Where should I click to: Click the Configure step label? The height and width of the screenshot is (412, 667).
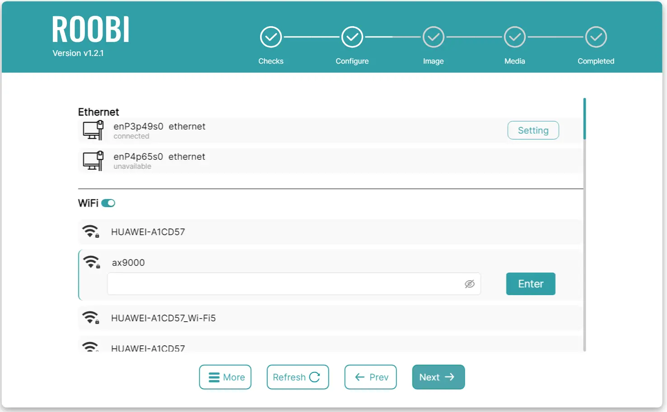(x=352, y=61)
